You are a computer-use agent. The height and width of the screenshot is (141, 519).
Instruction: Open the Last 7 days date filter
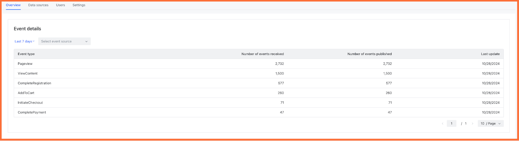pyautogui.click(x=25, y=41)
